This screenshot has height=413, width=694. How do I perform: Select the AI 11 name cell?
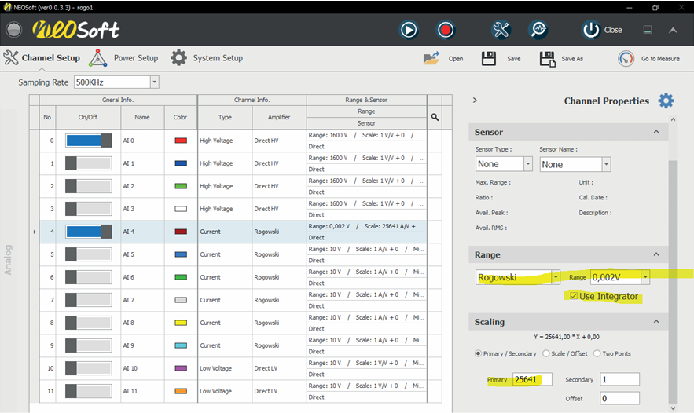(x=142, y=391)
